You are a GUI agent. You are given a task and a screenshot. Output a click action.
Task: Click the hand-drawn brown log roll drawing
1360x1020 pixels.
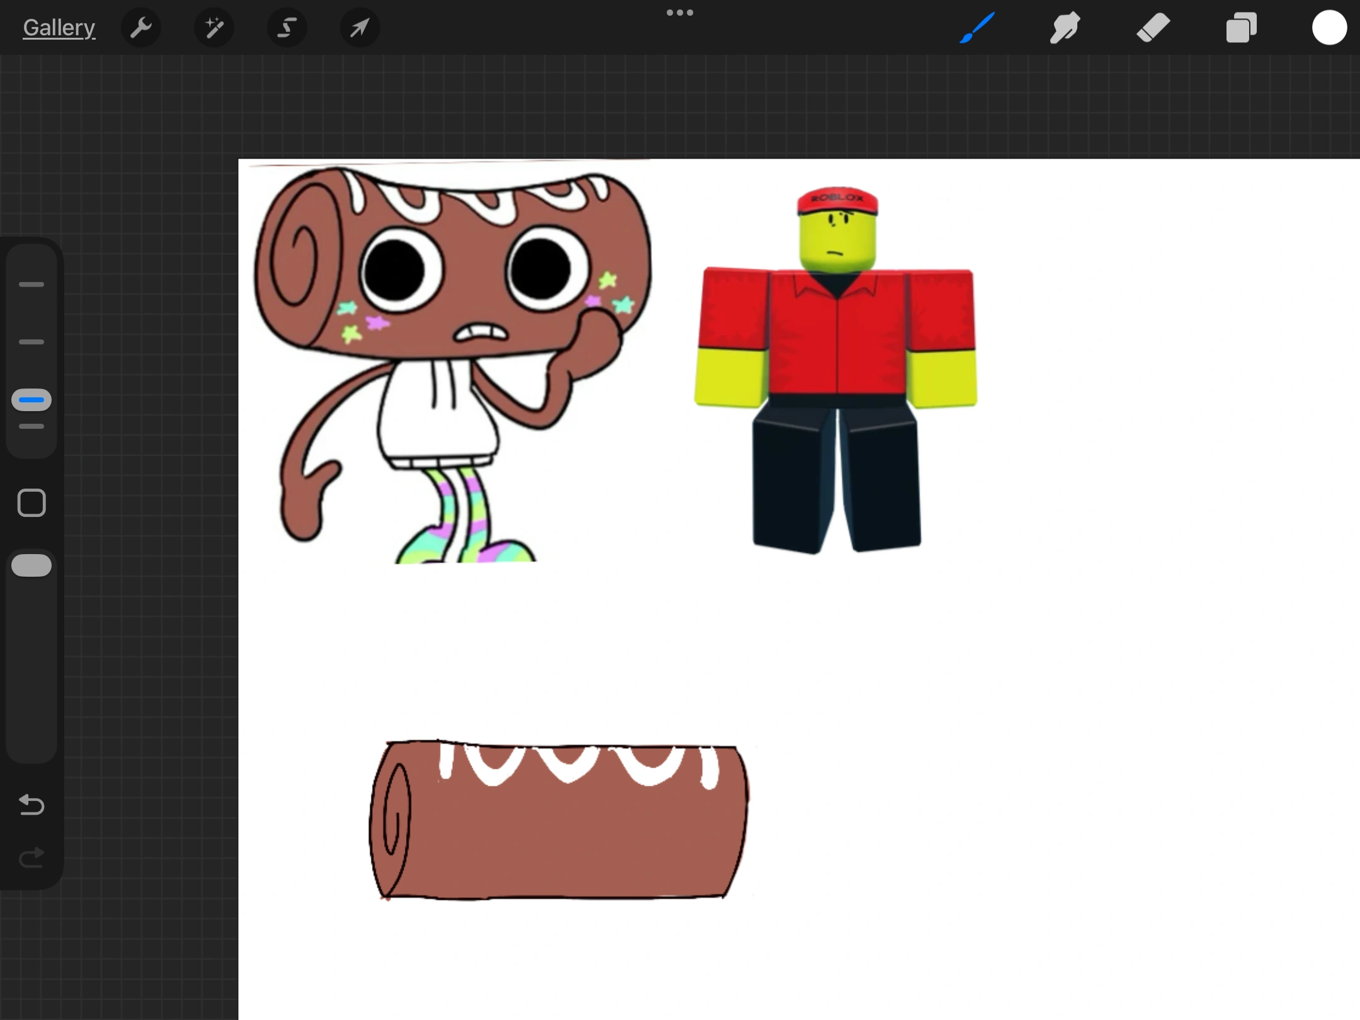[560, 831]
